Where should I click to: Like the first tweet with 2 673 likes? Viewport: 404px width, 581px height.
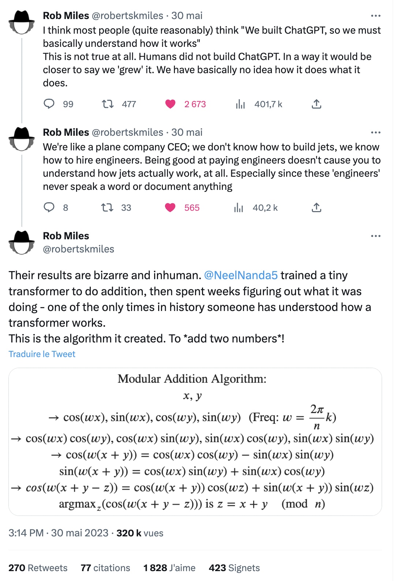tap(171, 104)
